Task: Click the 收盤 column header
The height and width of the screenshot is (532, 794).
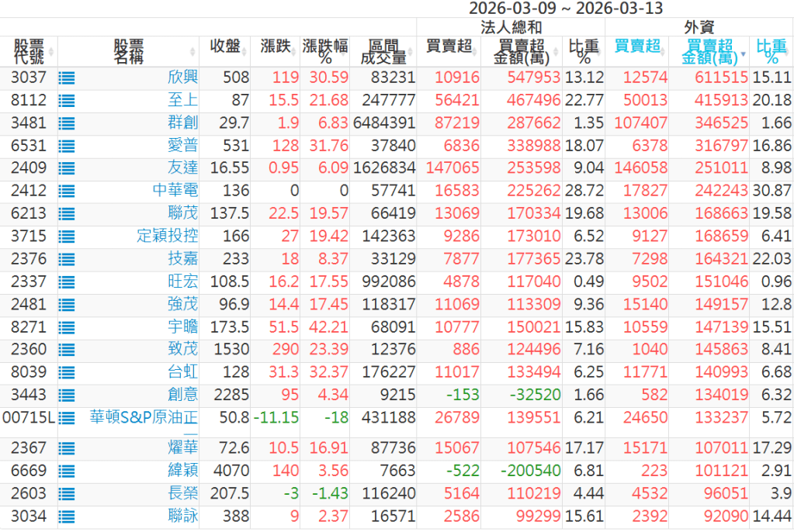Action: tap(230, 46)
